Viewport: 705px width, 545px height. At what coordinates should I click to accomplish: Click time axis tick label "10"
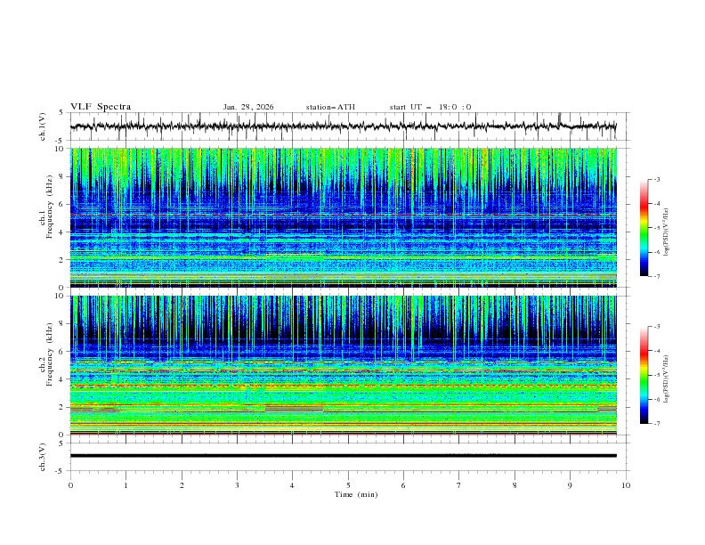(x=626, y=485)
